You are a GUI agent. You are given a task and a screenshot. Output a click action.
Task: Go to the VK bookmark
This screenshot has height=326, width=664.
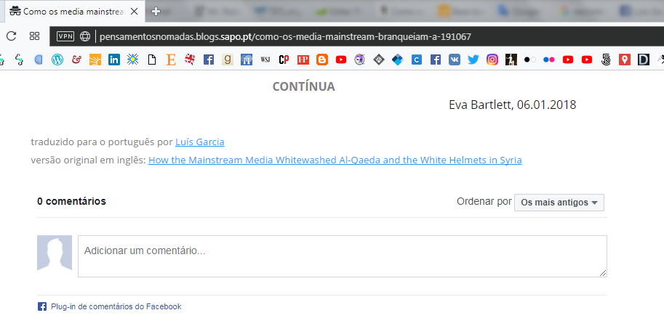pyautogui.click(x=455, y=60)
